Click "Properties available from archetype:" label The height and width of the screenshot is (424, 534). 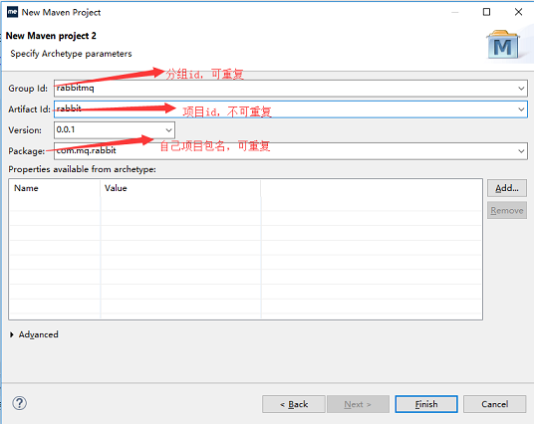[82, 169]
